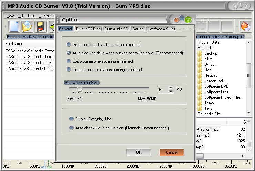Select Softpedia Files folder under Softpedia
This screenshot has width=255, height=171.
216,92
